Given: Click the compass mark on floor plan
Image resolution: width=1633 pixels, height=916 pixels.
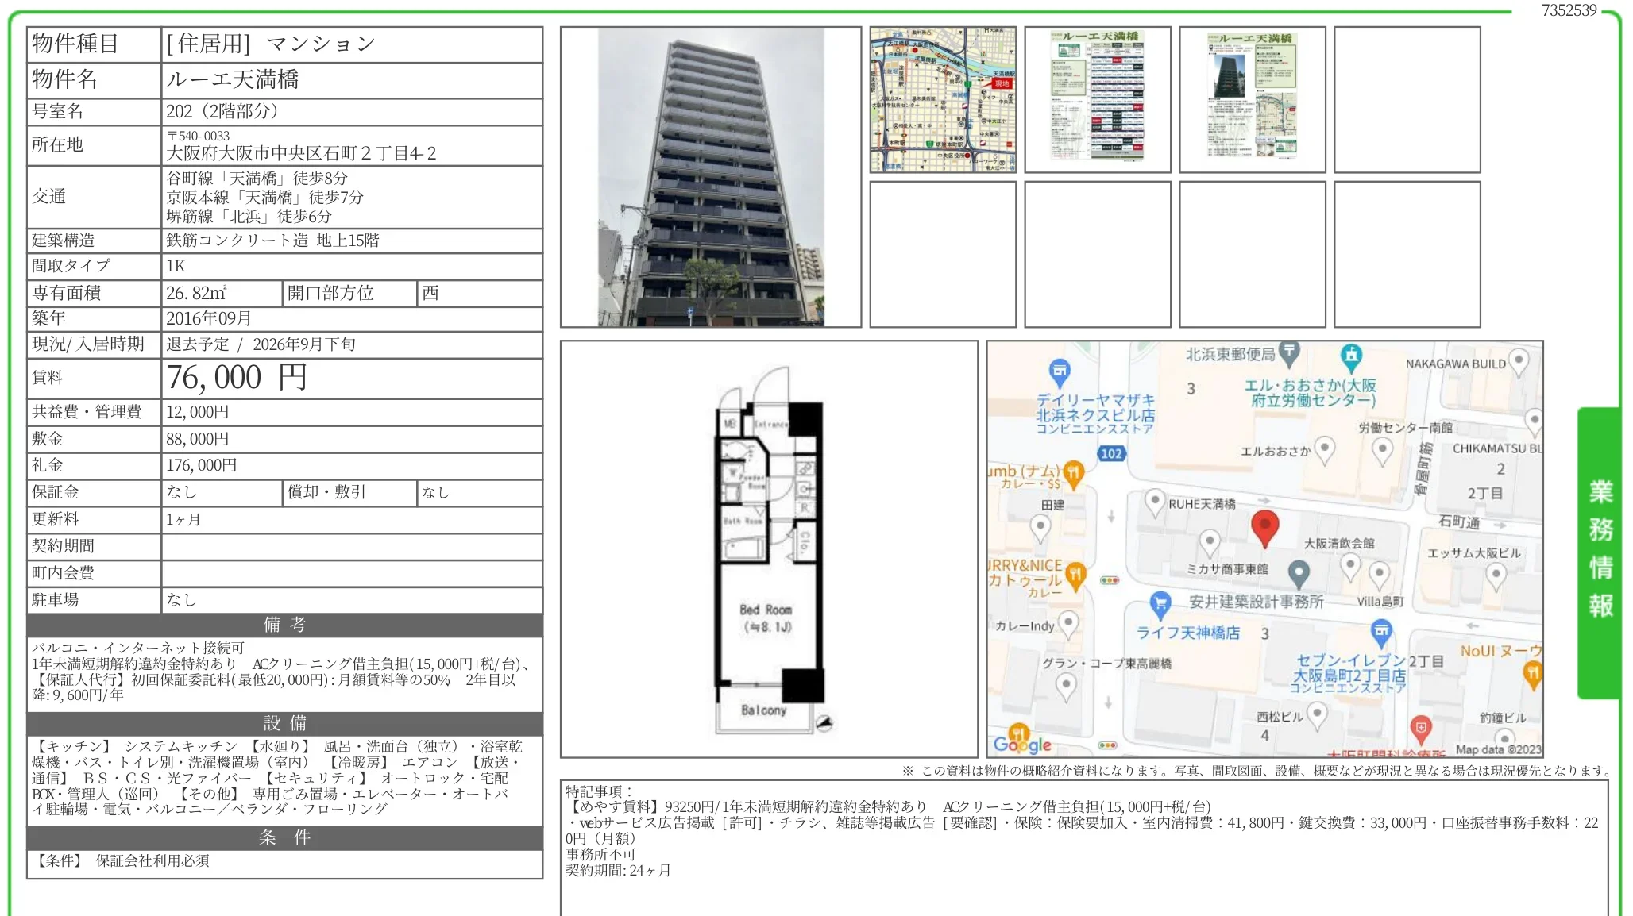Looking at the screenshot, I should 824,722.
